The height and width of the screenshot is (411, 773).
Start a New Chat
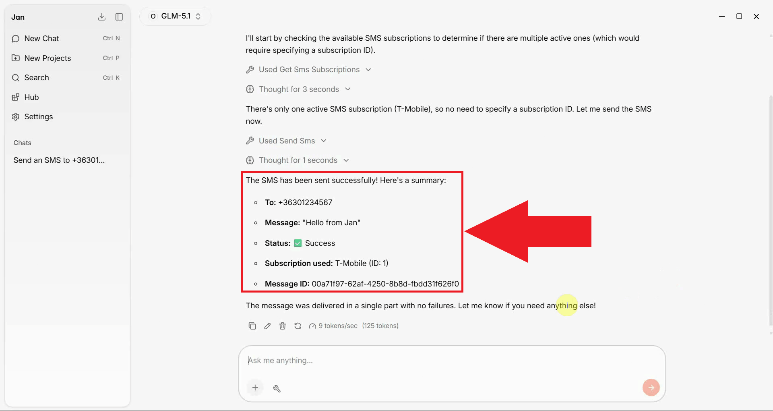[x=67, y=38]
